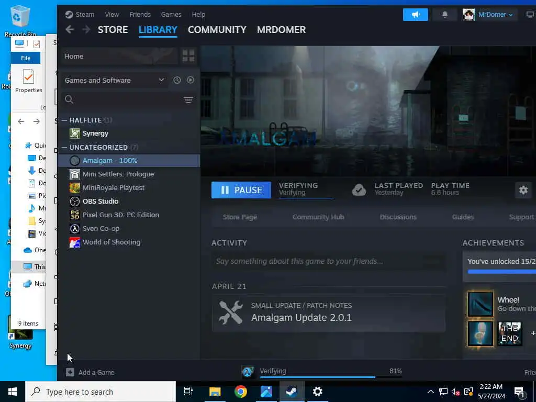Open the Discussions link
This screenshot has width=536, height=402.
(x=398, y=217)
